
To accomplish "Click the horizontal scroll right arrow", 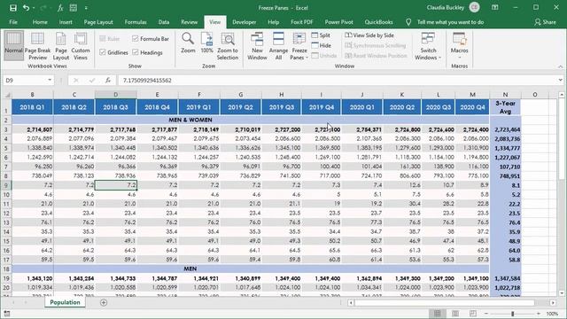I will click(553, 302).
